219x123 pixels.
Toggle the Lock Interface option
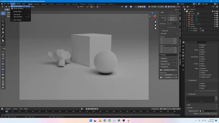coord(17,20)
